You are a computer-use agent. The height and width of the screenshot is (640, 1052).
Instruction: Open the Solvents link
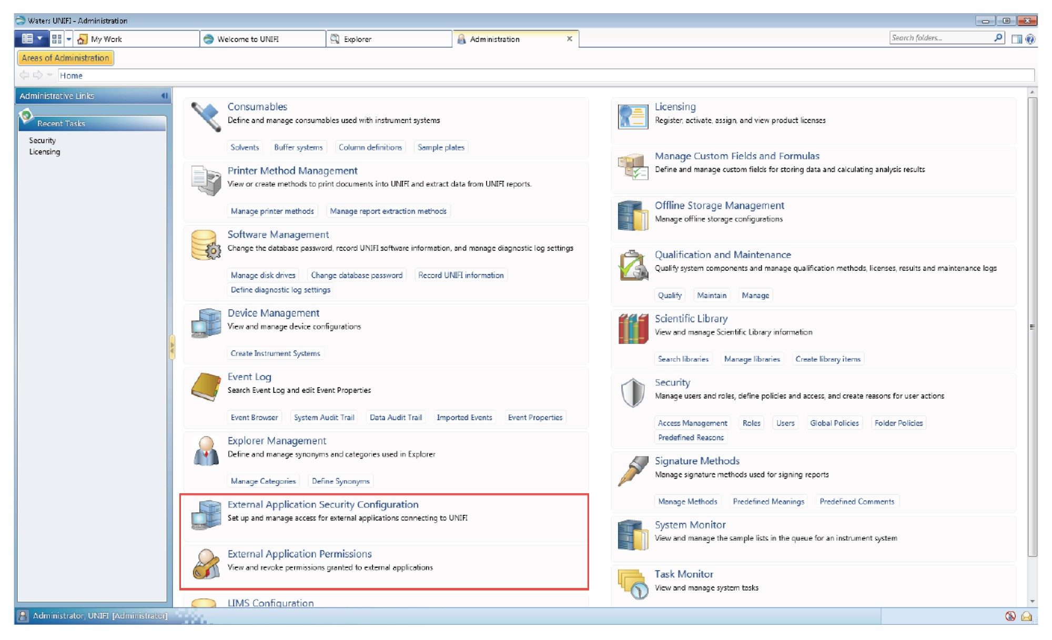coord(245,147)
